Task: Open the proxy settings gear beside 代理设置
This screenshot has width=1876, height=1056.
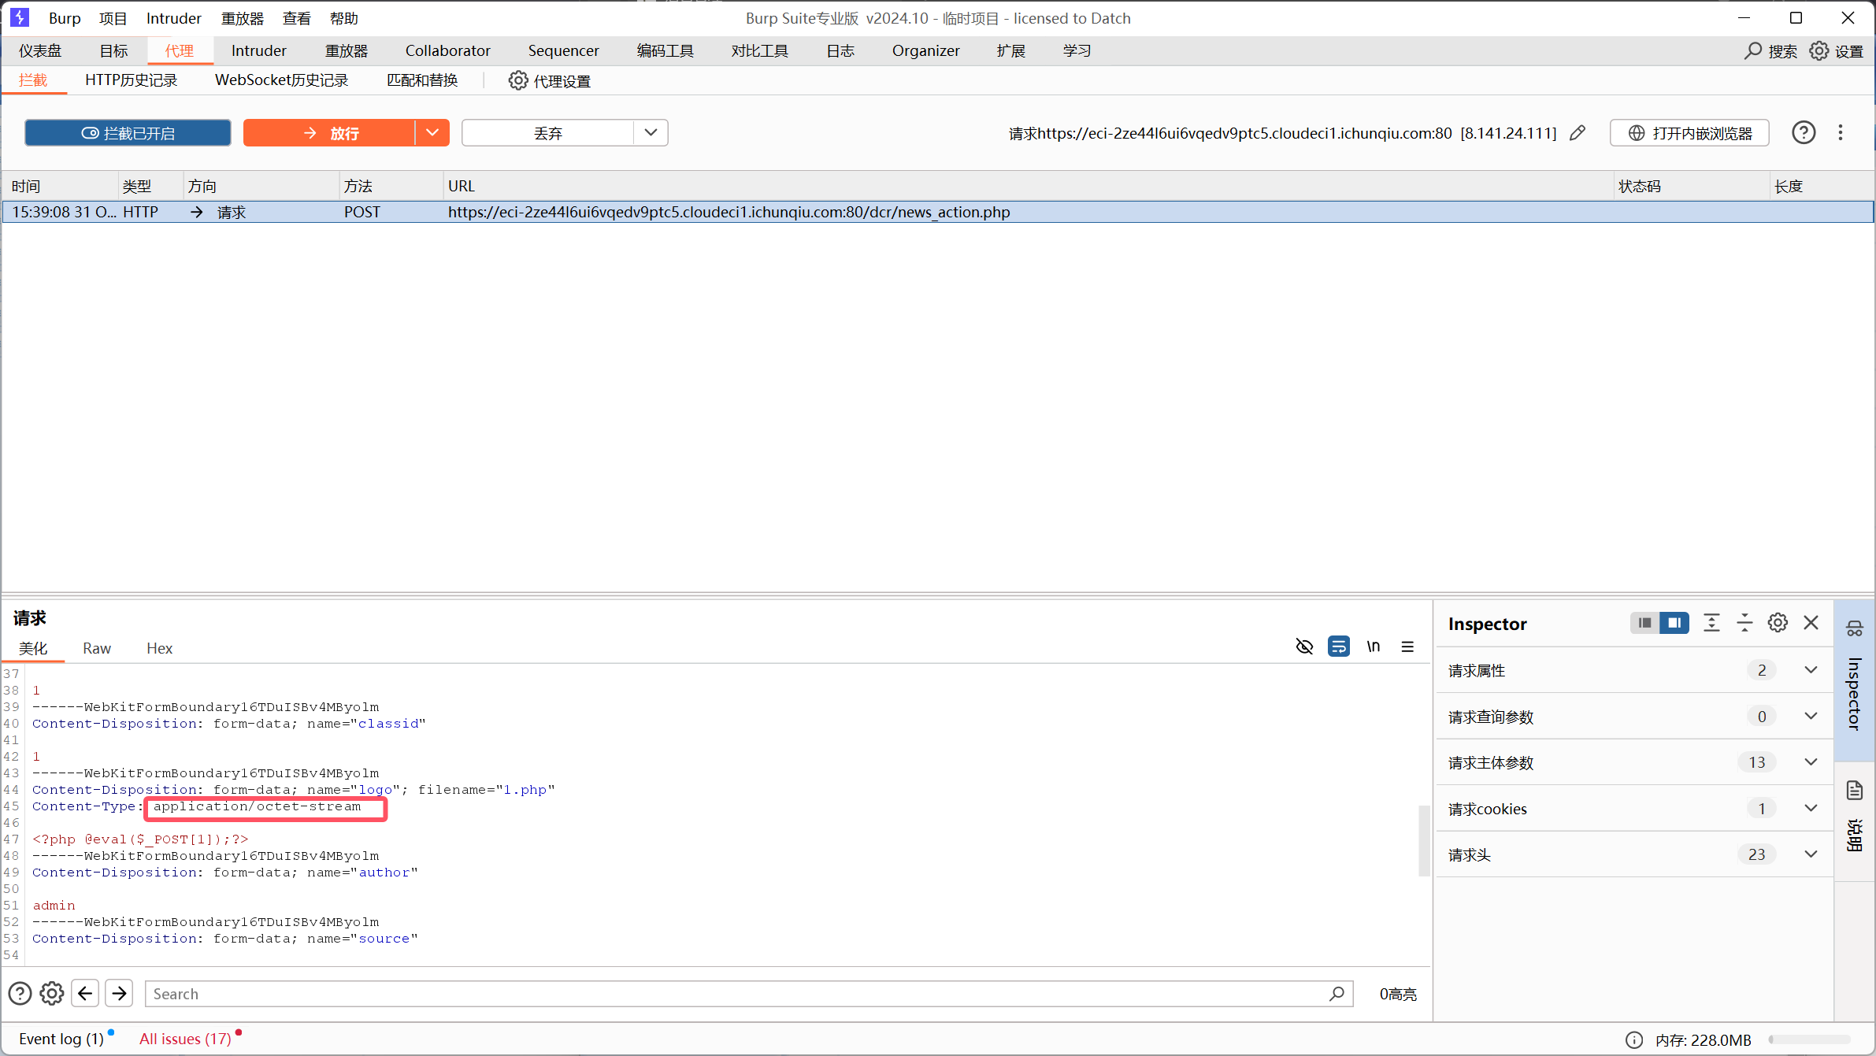Action: click(x=517, y=80)
